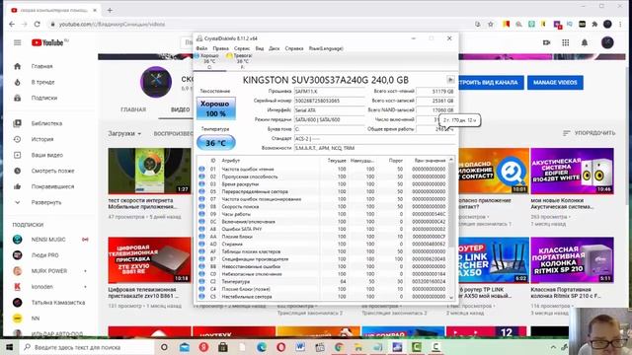Click the Windows taskbar search box

pyautogui.click(x=87, y=347)
